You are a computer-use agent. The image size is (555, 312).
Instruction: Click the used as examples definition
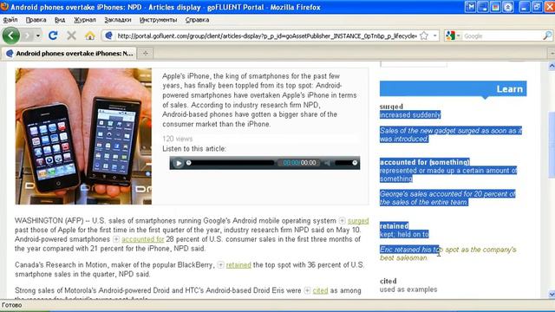[x=408, y=289]
